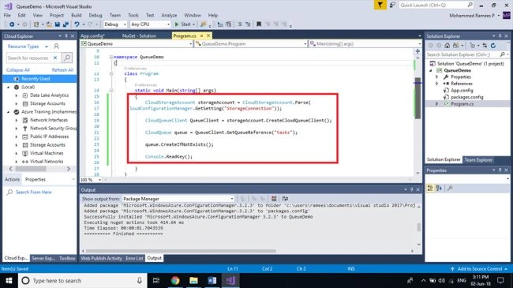Viewport: 513px width, 288px height.
Task: Switch to the NuGet - Solution tab
Action: pos(139,36)
